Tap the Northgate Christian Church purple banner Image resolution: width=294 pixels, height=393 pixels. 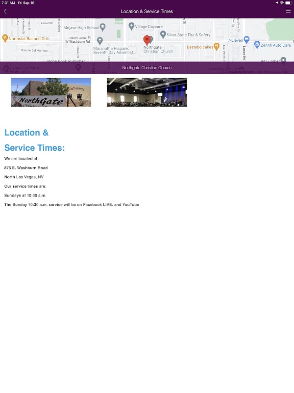point(147,68)
